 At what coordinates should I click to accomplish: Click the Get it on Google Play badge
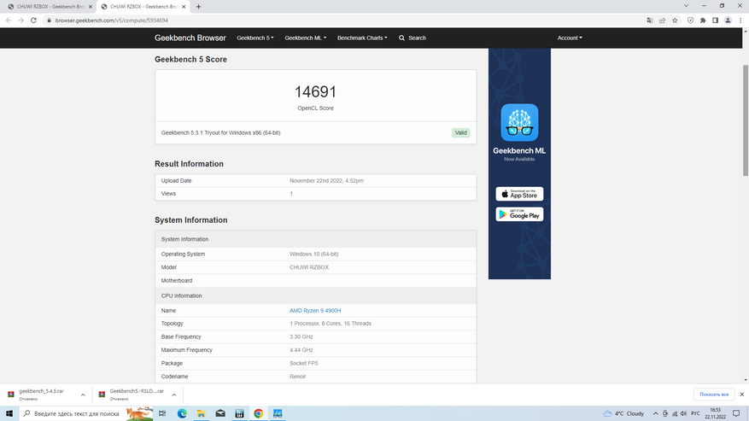(519, 214)
